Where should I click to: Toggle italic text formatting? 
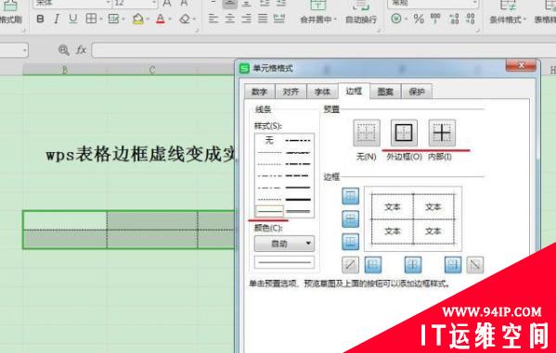click(57, 19)
